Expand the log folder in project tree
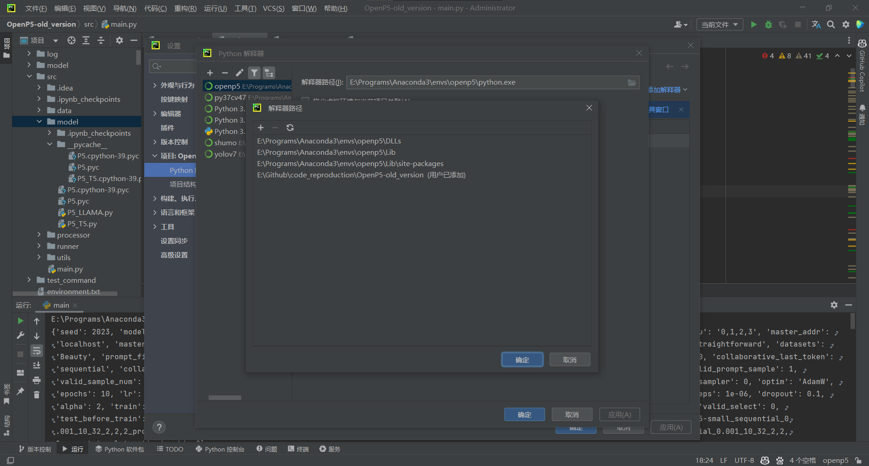This screenshot has width=869, height=466. 29,54
